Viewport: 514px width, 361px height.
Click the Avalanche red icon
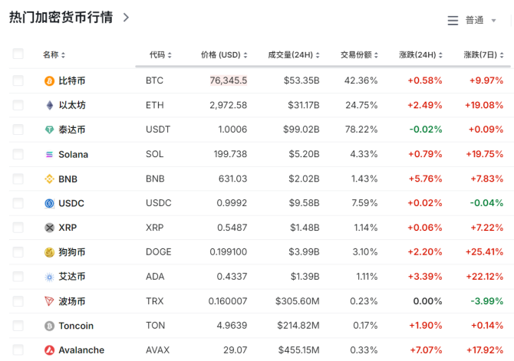[50, 350]
